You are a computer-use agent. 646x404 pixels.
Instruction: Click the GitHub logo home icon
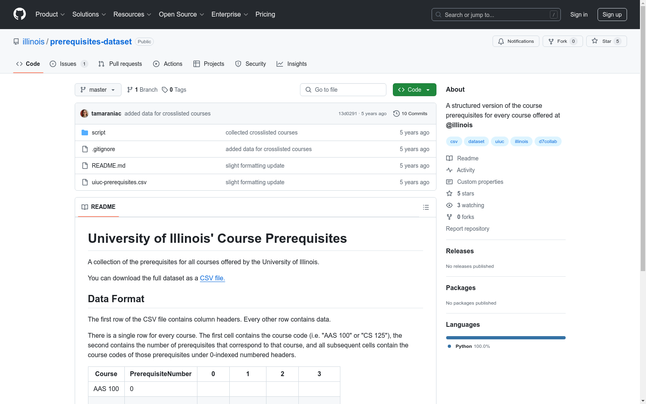(x=19, y=14)
